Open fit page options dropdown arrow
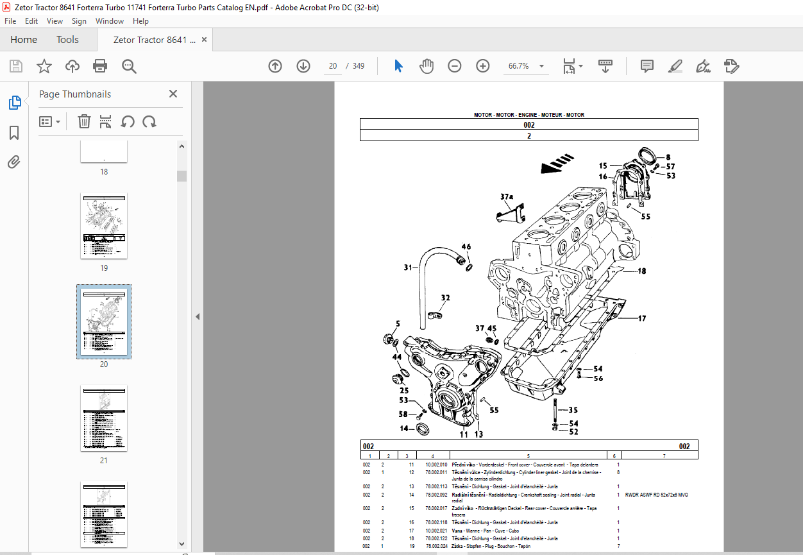The width and height of the screenshot is (803, 555). point(581,66)
